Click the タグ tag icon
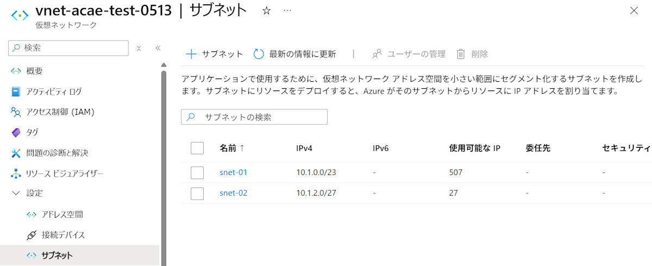652x266 pixels. click(16, 132)
